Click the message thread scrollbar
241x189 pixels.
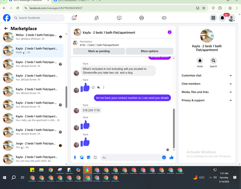coord(174,128)
